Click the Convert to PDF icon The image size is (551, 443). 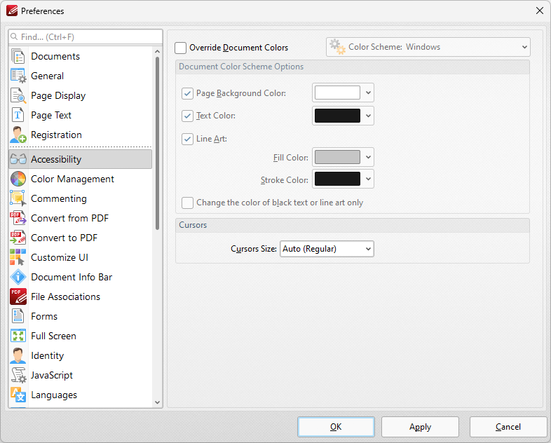(x=18, y=238)
